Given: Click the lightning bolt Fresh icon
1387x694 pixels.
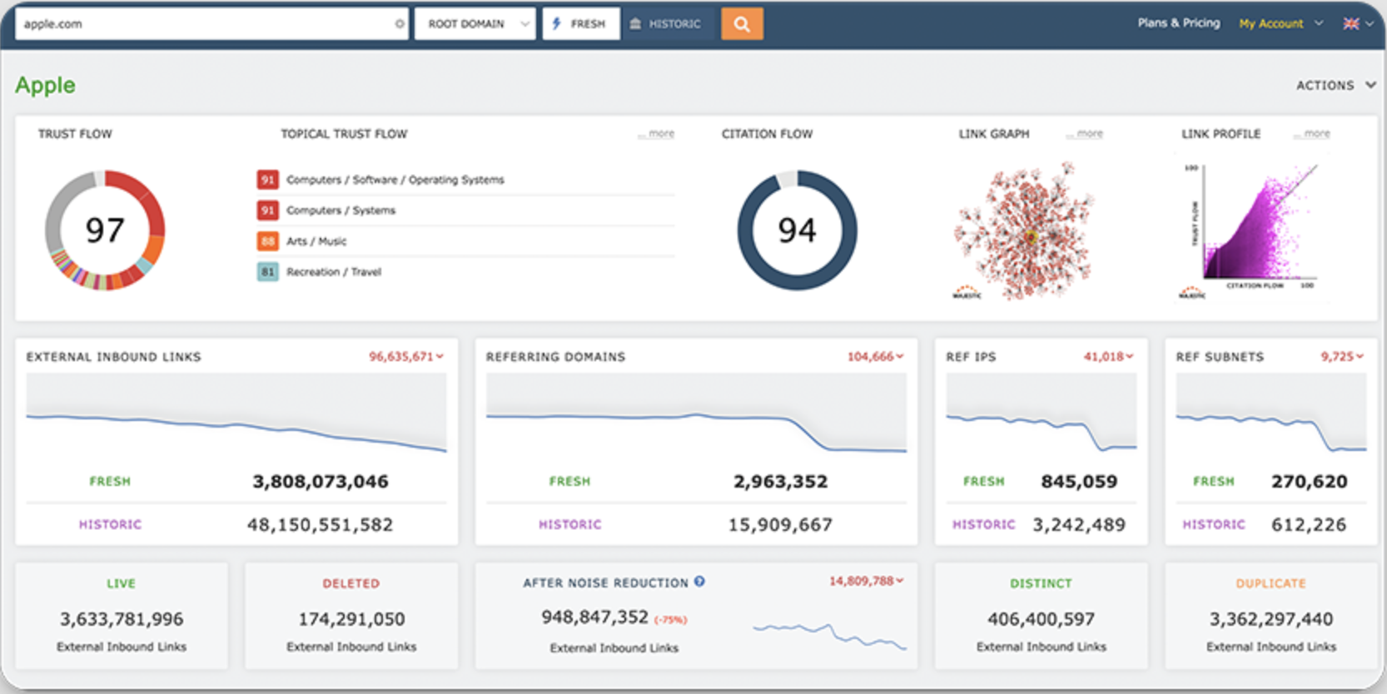Looking at the screenshot, I should [x=557, y=24].
